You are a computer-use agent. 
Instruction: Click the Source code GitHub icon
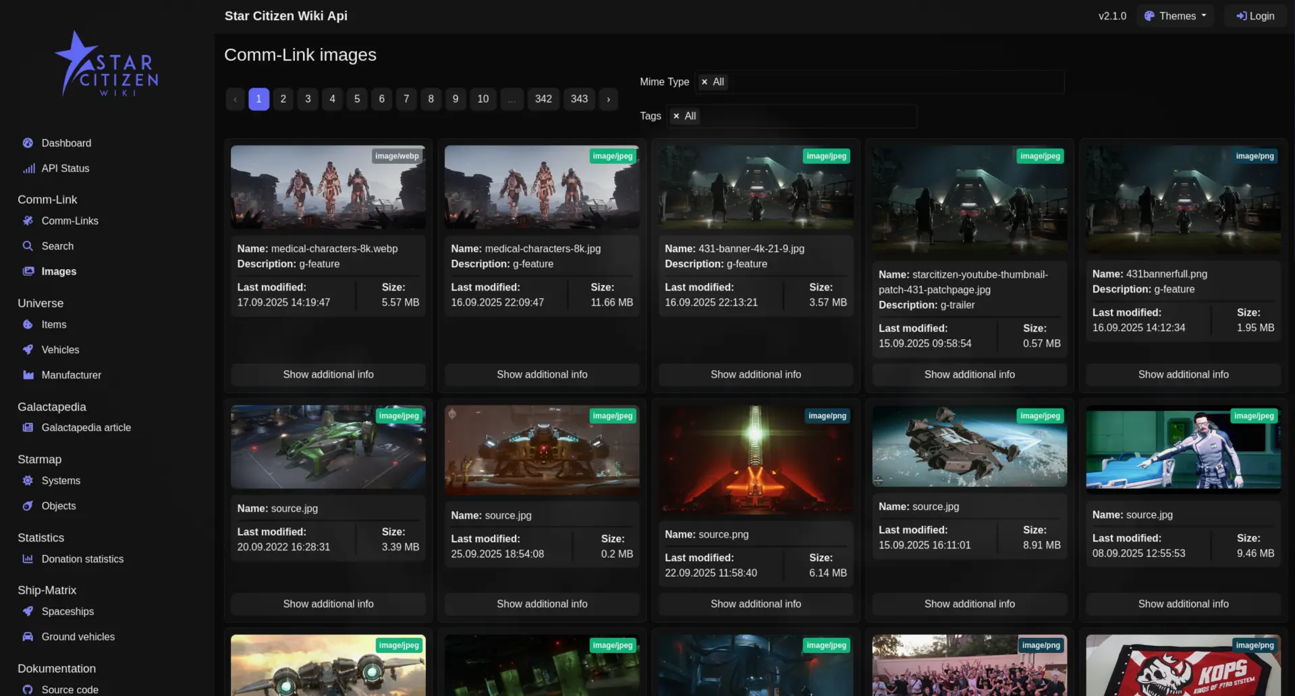point(28,689)
